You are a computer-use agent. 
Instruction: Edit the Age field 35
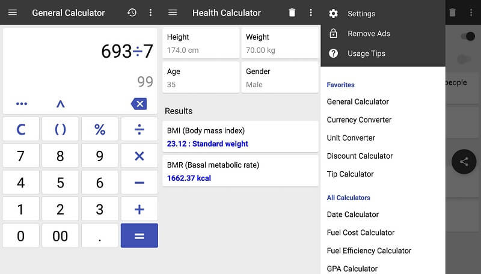(x=201, y=78)
